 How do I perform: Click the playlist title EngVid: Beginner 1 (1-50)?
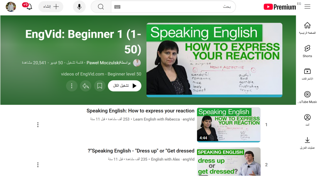click(83, 42)
